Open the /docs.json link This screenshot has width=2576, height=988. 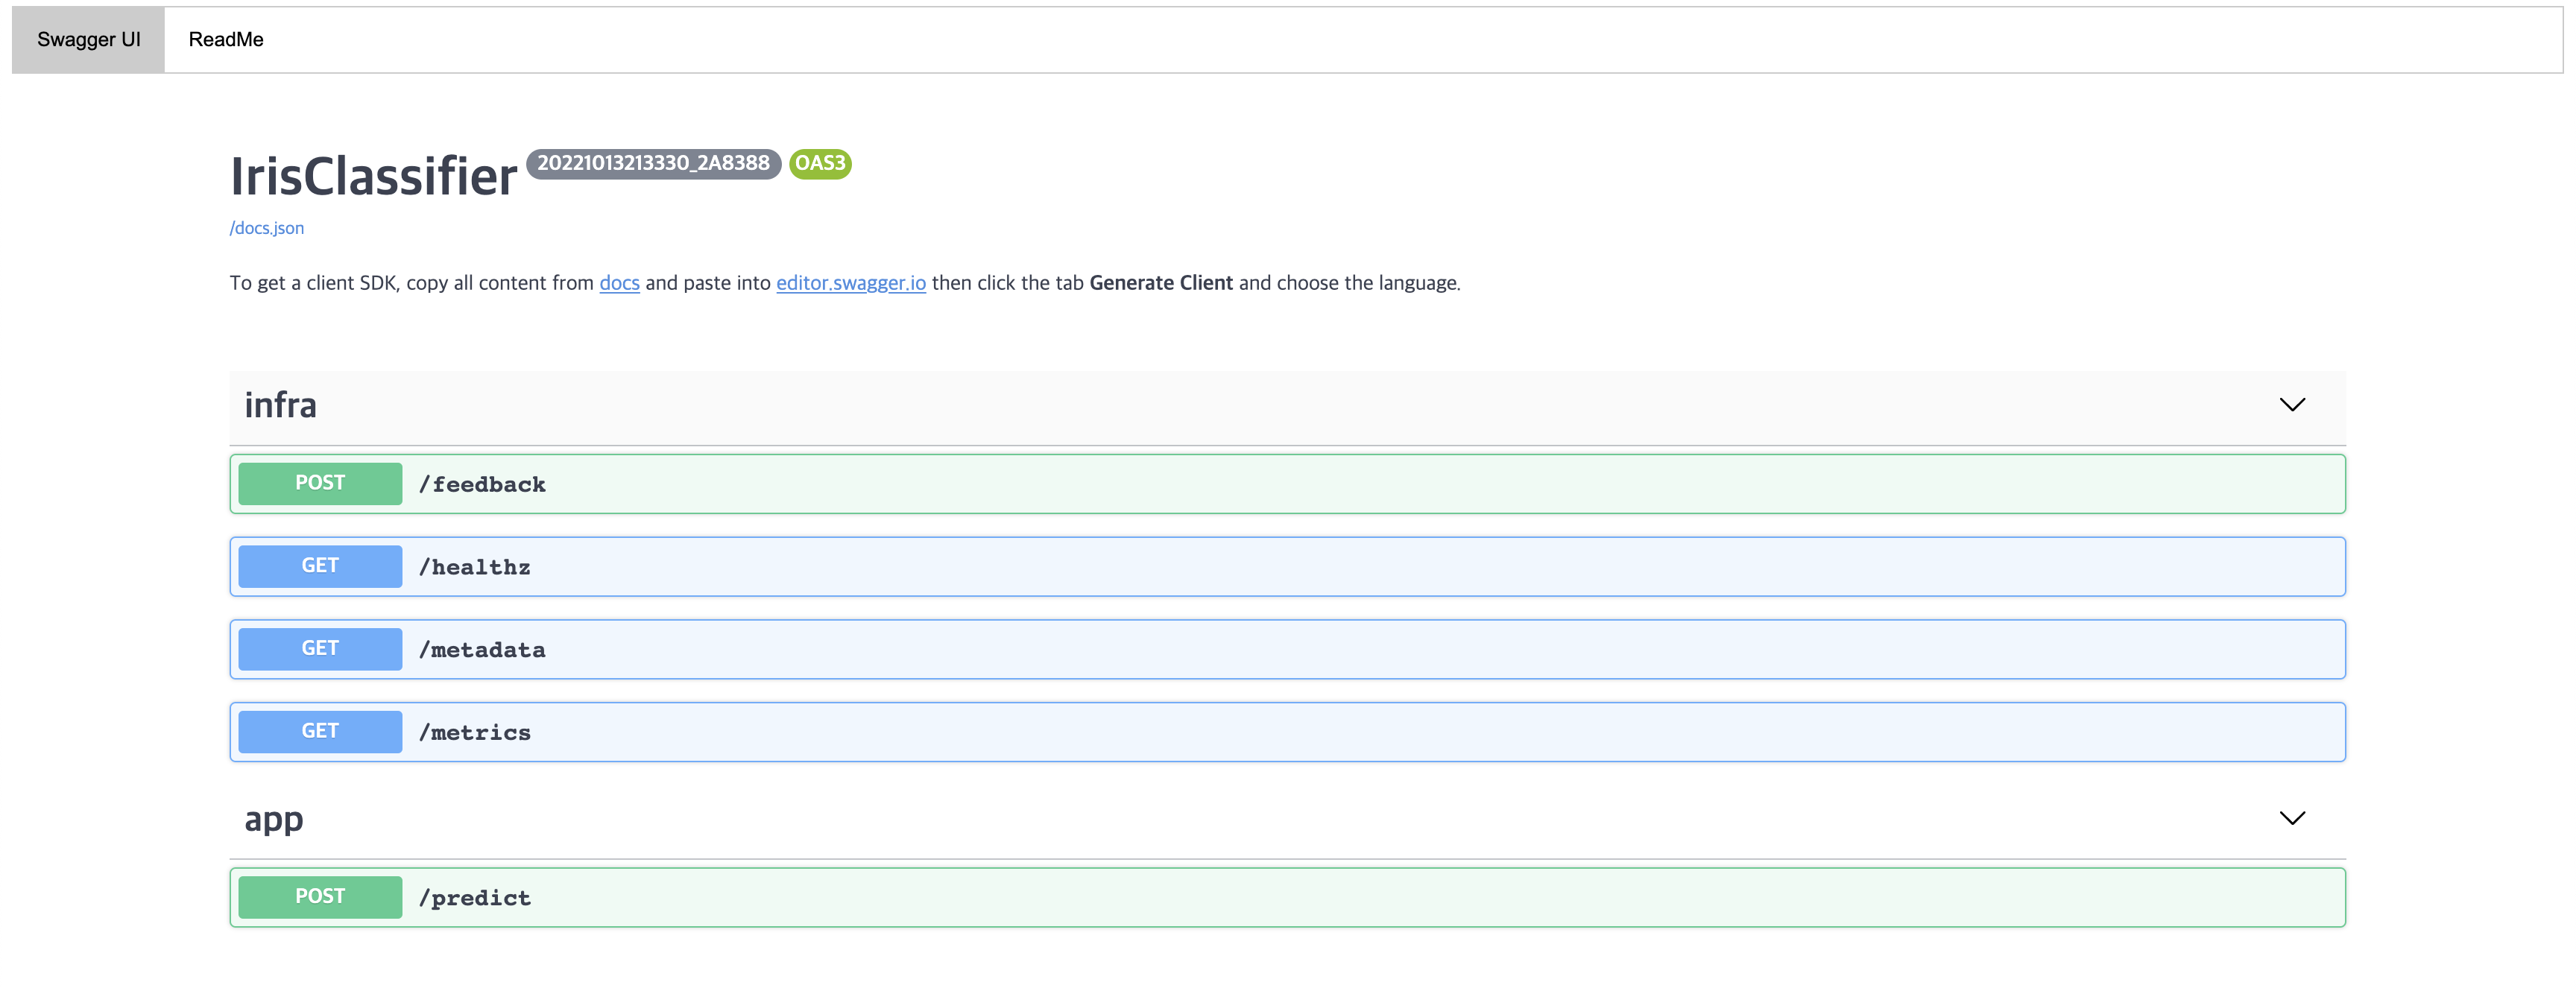(267, 228)
